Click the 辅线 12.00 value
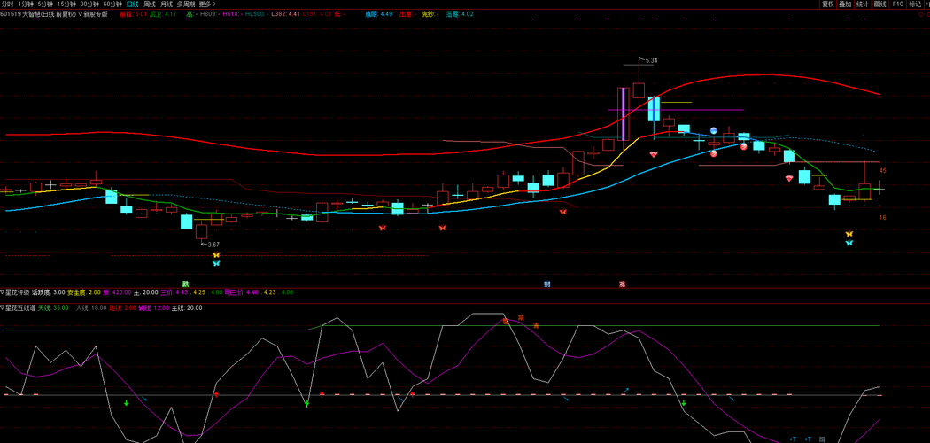The width and height of the screenshot is (930, 443). point(153,307)
